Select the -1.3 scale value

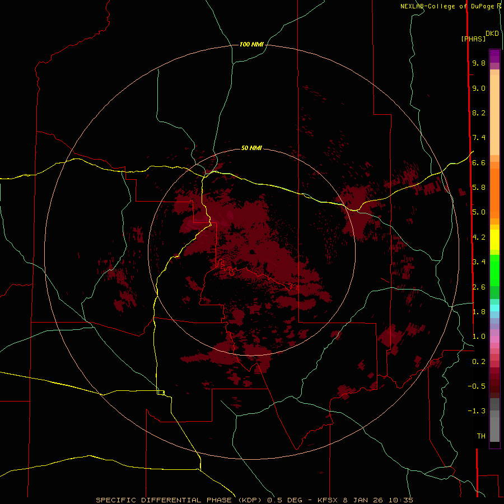tap(477, 411)
